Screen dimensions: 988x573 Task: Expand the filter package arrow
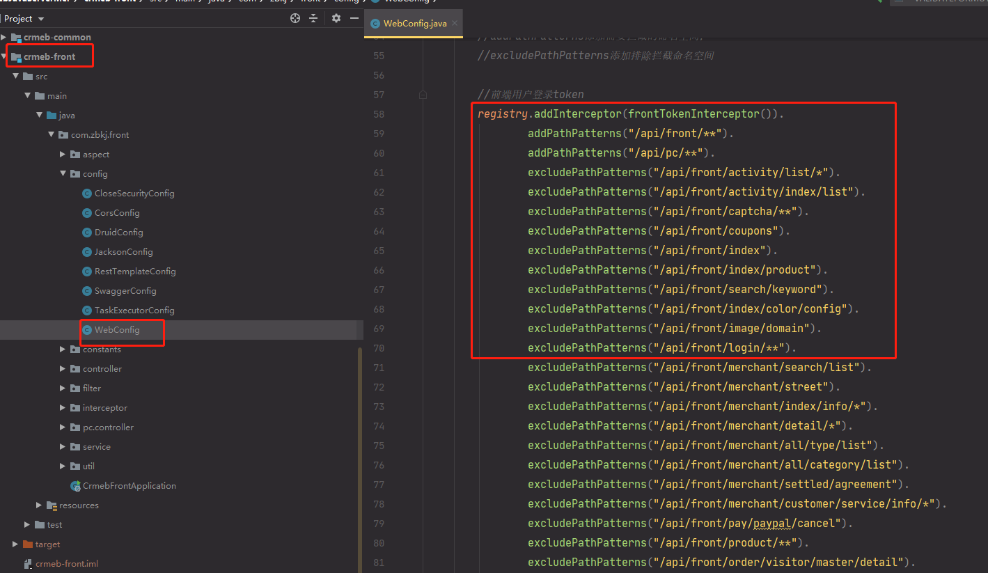point(63,388)
